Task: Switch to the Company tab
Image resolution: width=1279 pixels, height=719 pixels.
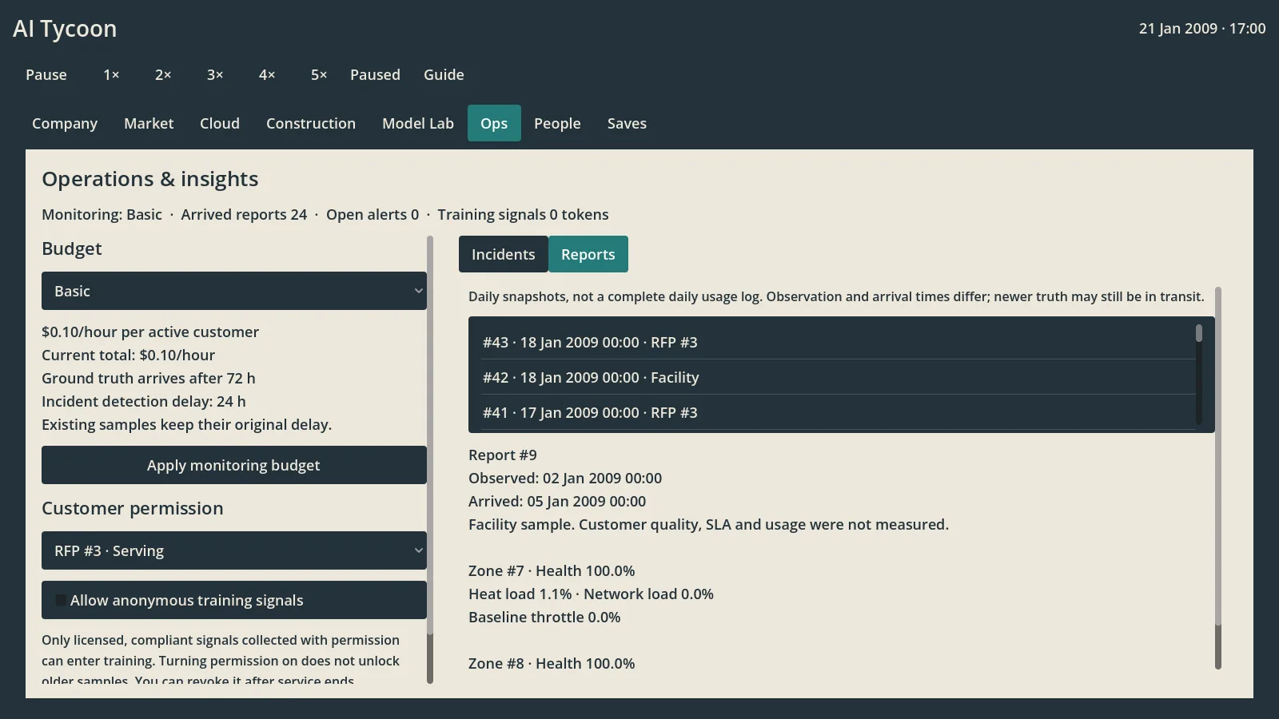Action: [65, 123]
